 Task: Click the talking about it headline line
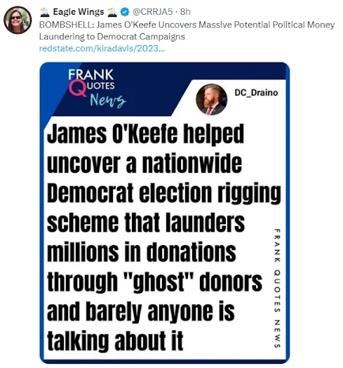(115, 341)
